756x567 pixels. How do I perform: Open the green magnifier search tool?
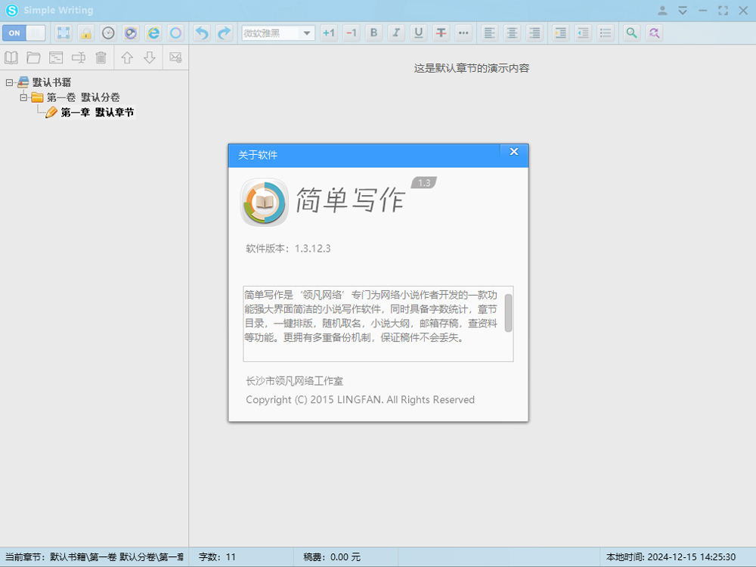click(631, 33)
